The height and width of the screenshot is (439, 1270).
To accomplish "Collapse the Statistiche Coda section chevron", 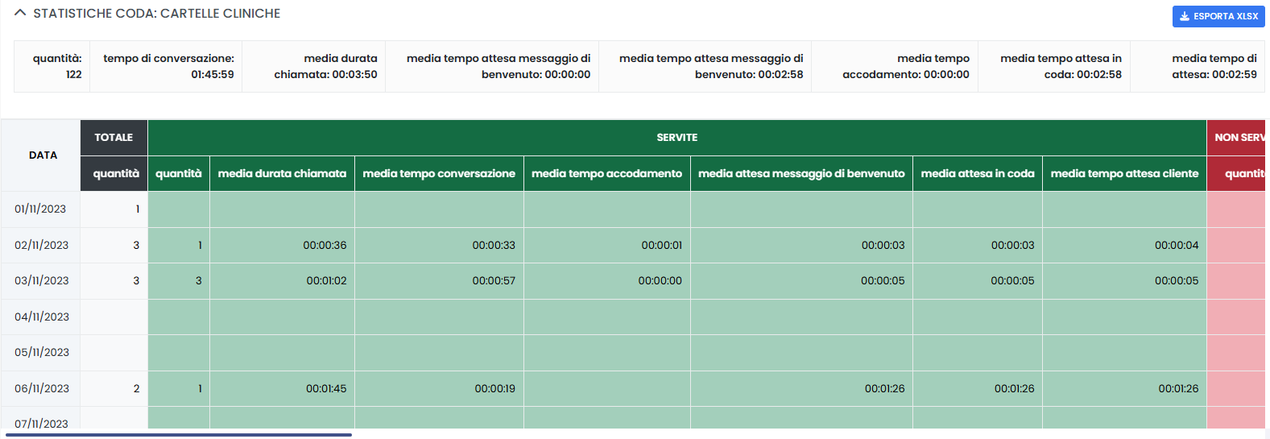I will coord(20,13).
